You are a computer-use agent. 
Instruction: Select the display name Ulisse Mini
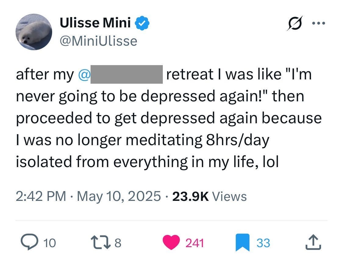[x=95, y=22]
